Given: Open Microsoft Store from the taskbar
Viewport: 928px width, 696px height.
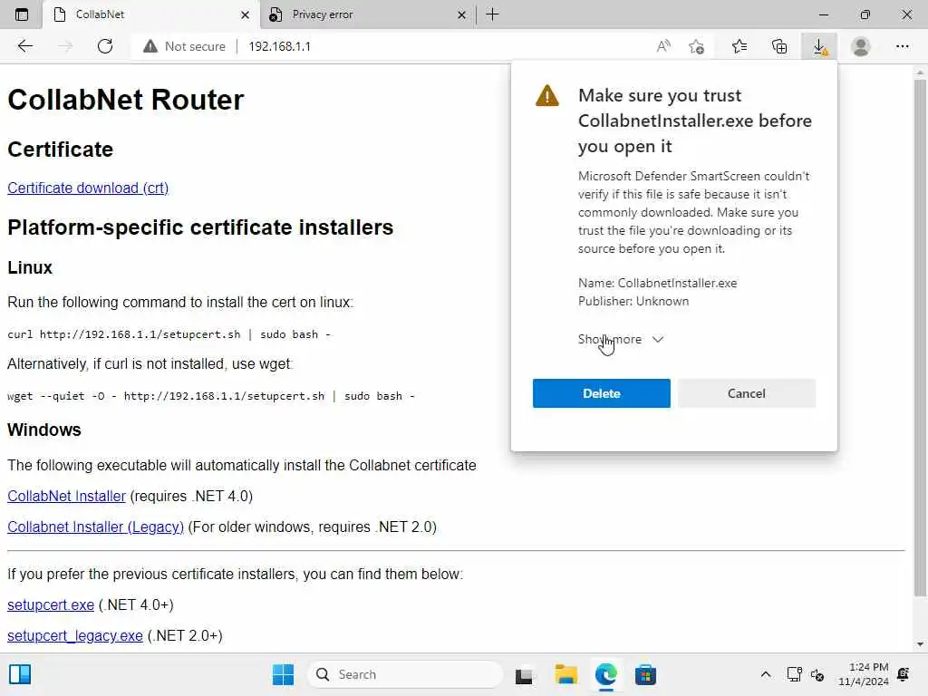Looking at the screenshot, I should [645, 674].
